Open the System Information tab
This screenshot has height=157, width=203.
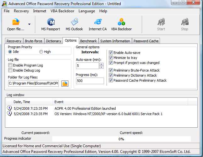coord(115,41)
